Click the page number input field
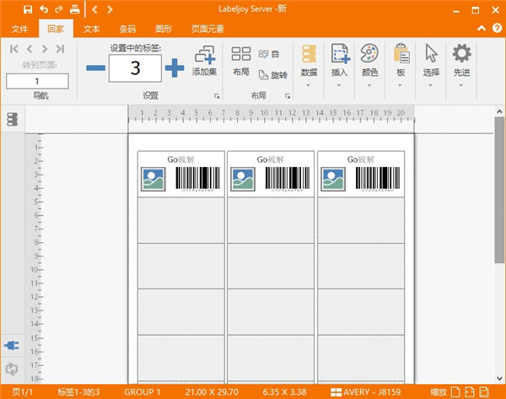This screenshot has width=506, height=399. [38, 81]
